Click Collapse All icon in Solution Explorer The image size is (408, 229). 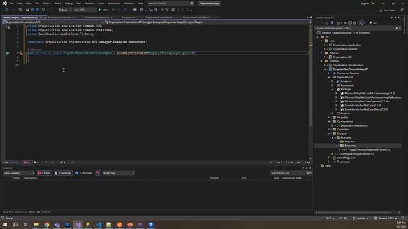[350, 23]
